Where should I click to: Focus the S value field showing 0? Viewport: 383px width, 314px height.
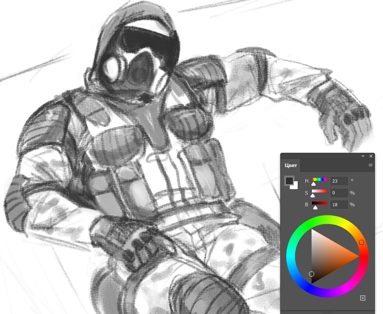tap(339, 193)
